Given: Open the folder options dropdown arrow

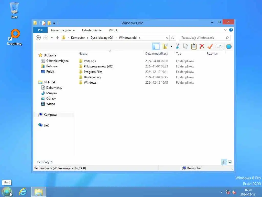Looking at the screenshot, I should [x=171, y=46].
